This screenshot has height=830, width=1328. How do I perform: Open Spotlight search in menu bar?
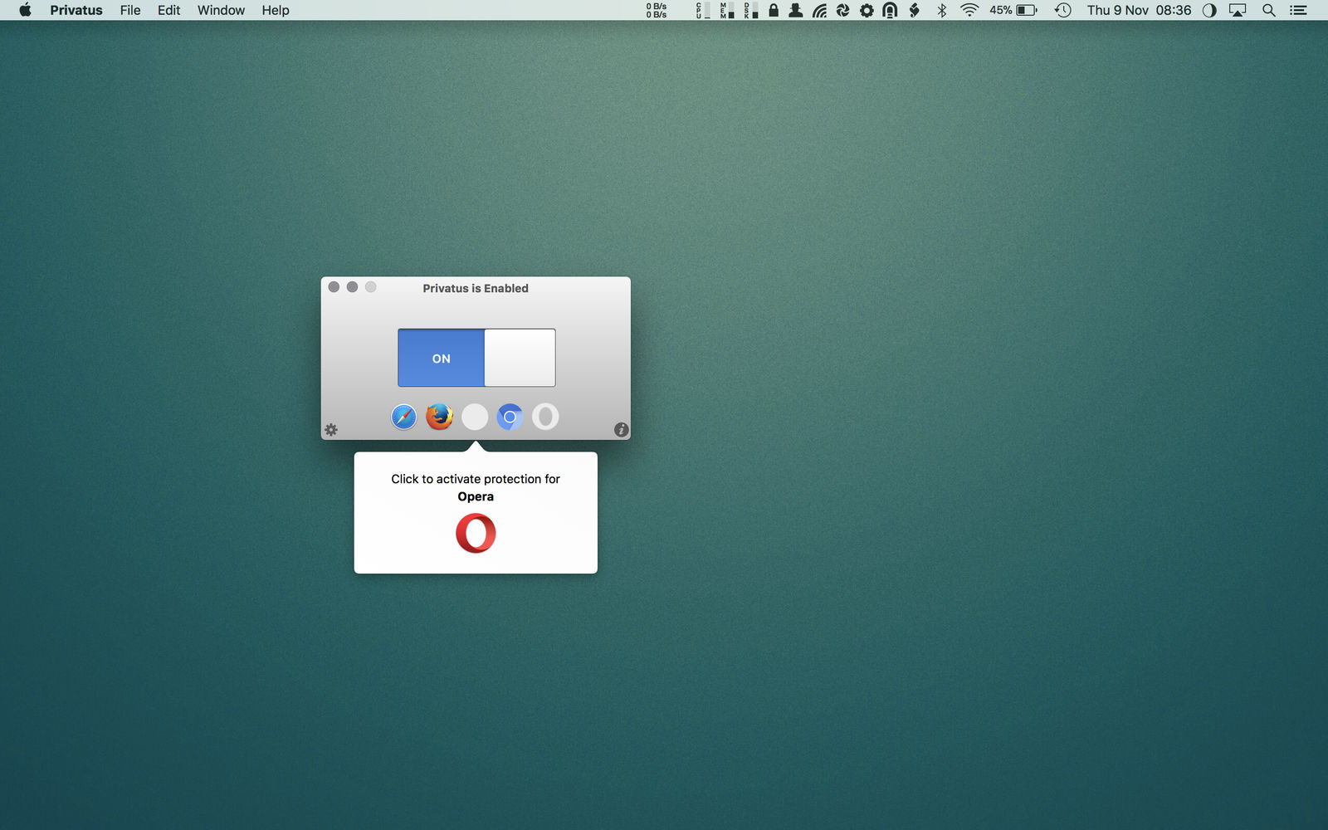coord(1268,10)
